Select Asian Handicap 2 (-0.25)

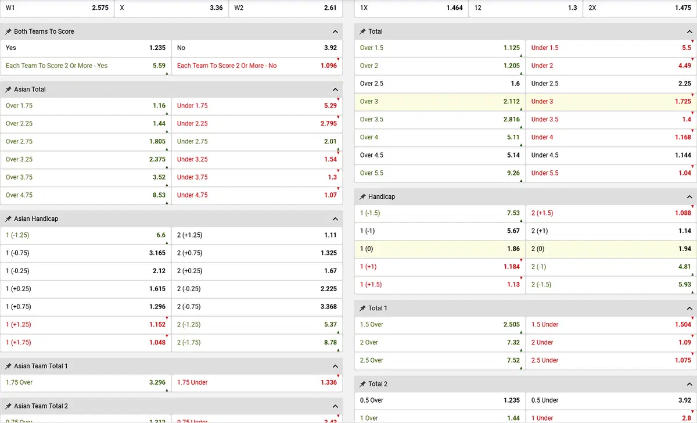pyautogui.click(x=257, y=289)
